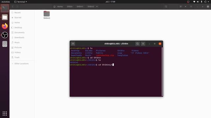This screenshot has width=211, height=118.
Task: Click Shibin2 in the Files path bar
Action: [91, 7]
